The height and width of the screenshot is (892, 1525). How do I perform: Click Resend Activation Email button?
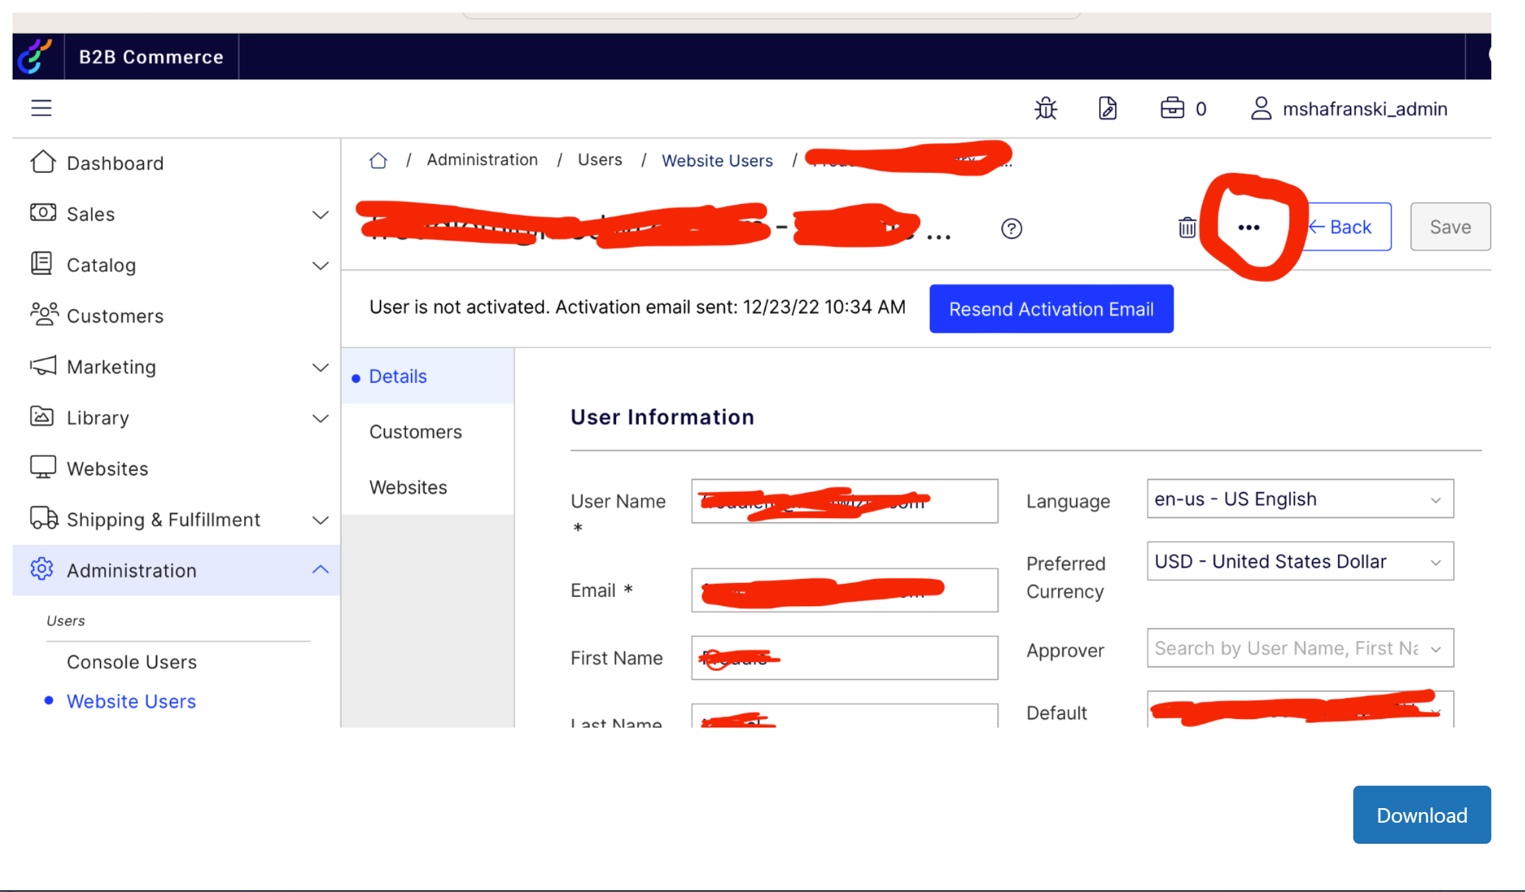pyautogui.click(x=1051, y=309)
